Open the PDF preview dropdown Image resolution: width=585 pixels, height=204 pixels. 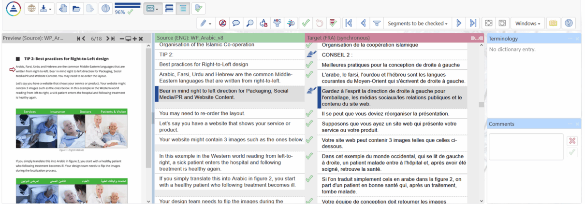point(152,9)
